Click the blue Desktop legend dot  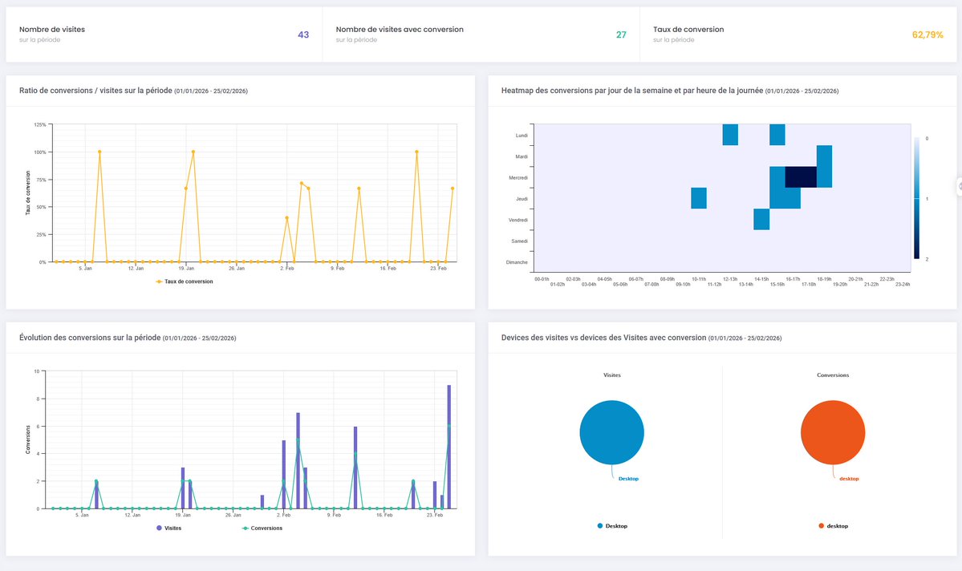point(600,525)
